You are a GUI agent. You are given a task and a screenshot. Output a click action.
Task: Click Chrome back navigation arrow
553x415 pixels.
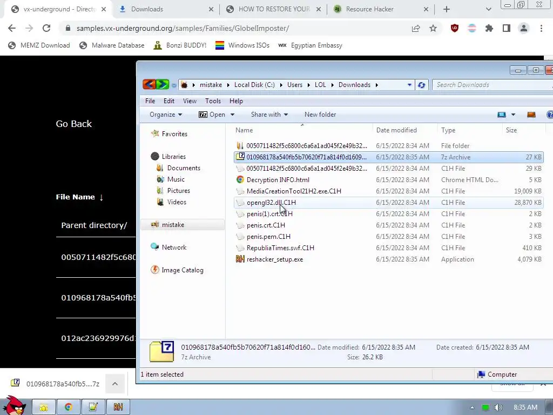(x=12, y=28)
